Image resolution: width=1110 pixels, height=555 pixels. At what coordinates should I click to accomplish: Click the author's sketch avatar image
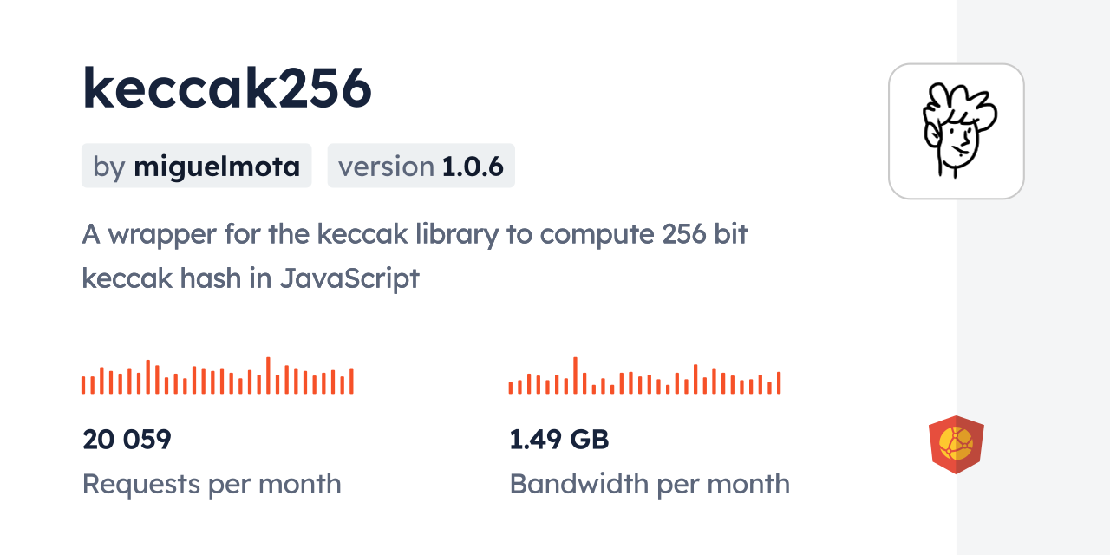pos(956,131)
